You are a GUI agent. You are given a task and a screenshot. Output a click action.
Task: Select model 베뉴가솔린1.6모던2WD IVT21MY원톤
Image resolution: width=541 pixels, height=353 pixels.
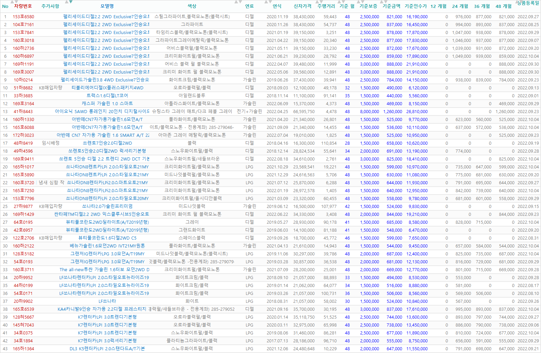tap(107, 246)
